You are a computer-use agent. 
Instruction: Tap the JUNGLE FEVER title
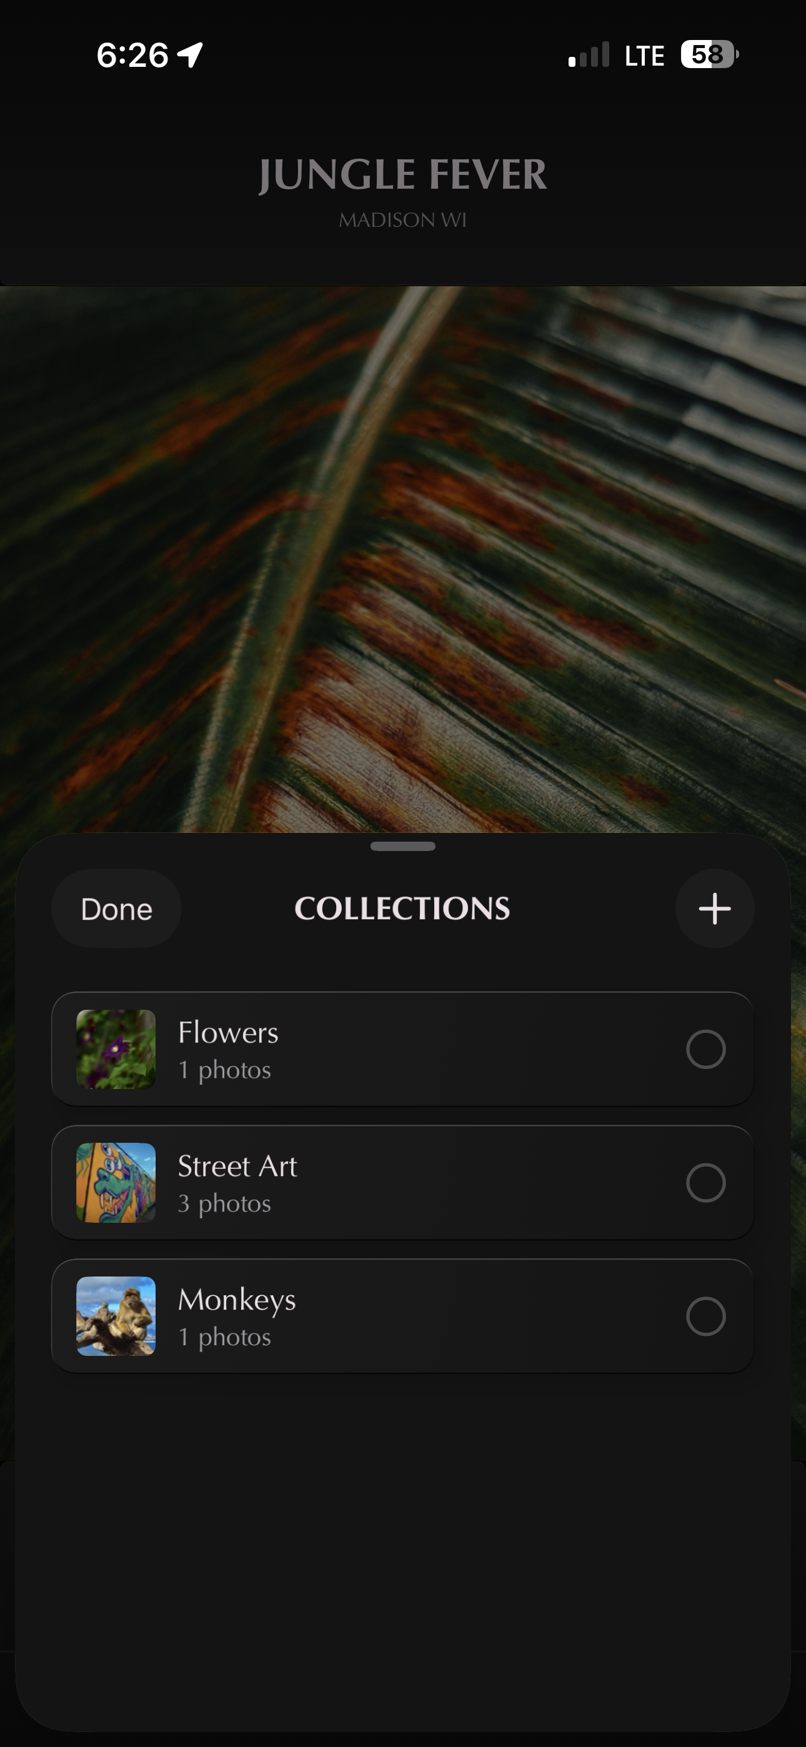pyautogui.click(x=403, y=174)
